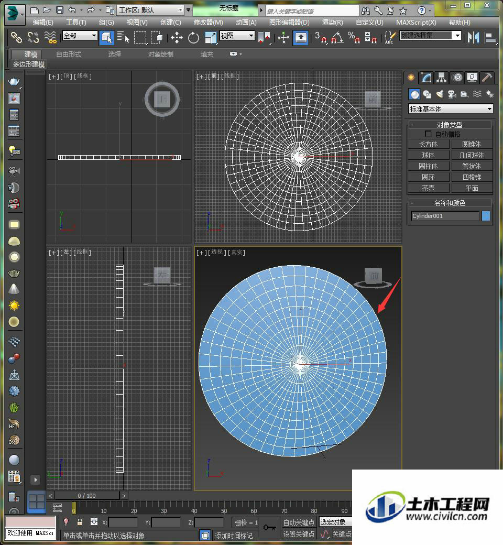The height and width of the screenshot is (545, 503).
Task: Click the Use Pivot Point Center icon
Action: 265,37
